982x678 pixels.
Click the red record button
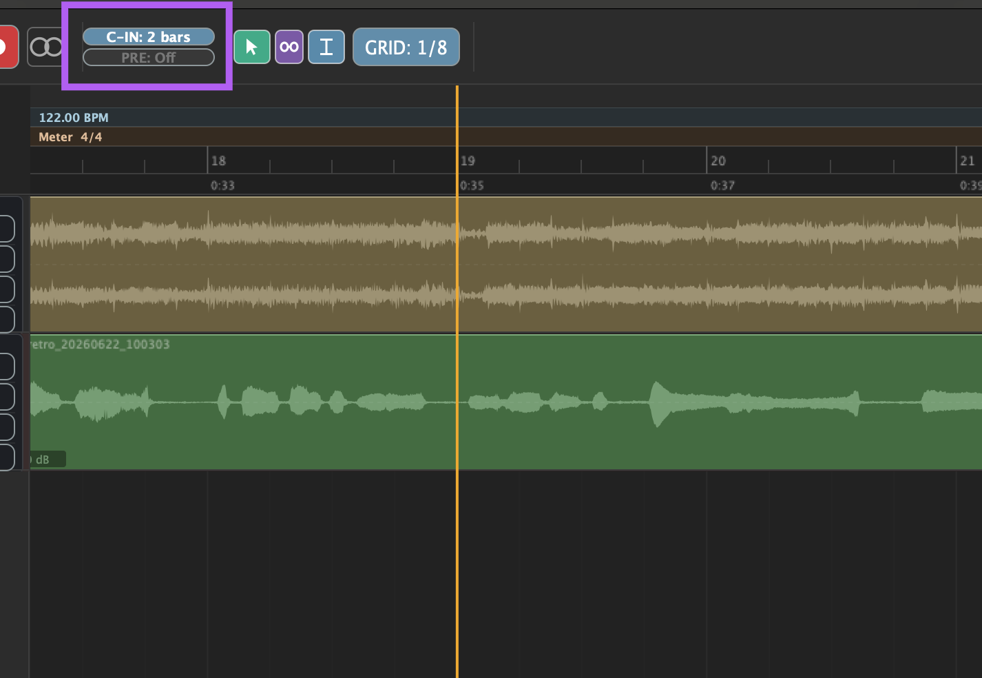[7, 47]
